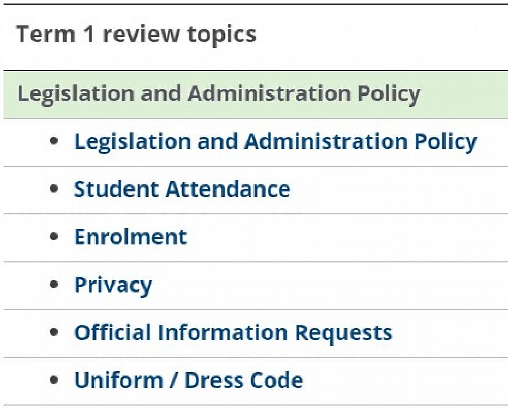The width and height of the screenshot is (508, 408).
Task: Follow the Uniform / Dress Code link
Action: (x=188, y=381)
